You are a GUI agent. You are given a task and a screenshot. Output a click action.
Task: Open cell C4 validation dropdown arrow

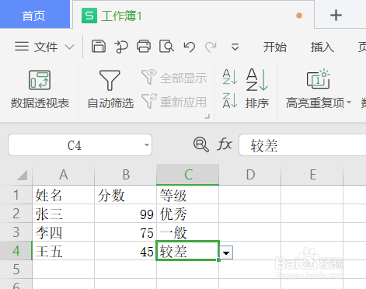pos(226,252)
